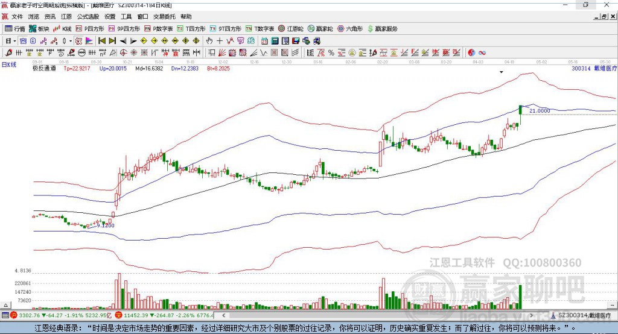The image size is (618, 334).
Task: Click the 9.1200 low price marker
Action: tap(106, 225)
